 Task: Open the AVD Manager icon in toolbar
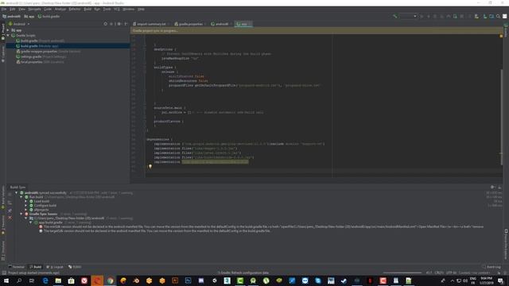click(x=484, y=16)
